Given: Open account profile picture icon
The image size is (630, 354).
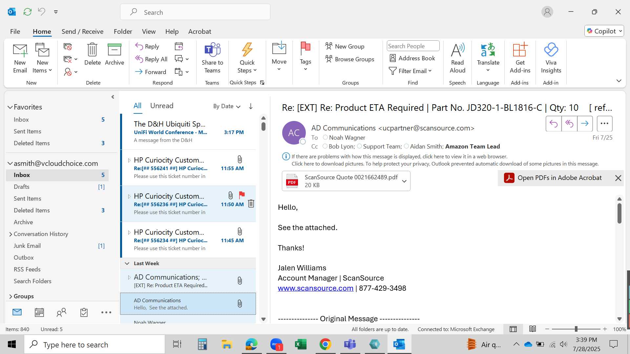Looking at the screenshot, I should [x=547, y=12].
